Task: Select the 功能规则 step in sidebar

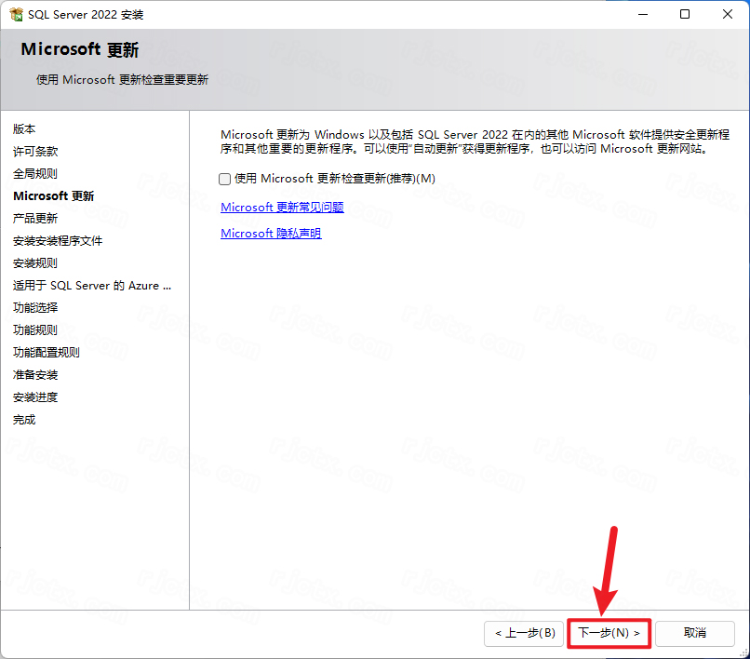Action: pos(35,330)
